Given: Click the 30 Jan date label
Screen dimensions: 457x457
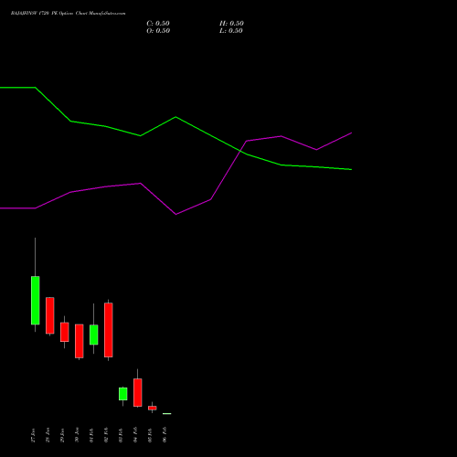Looking at the screenshot, I should 77,435.
